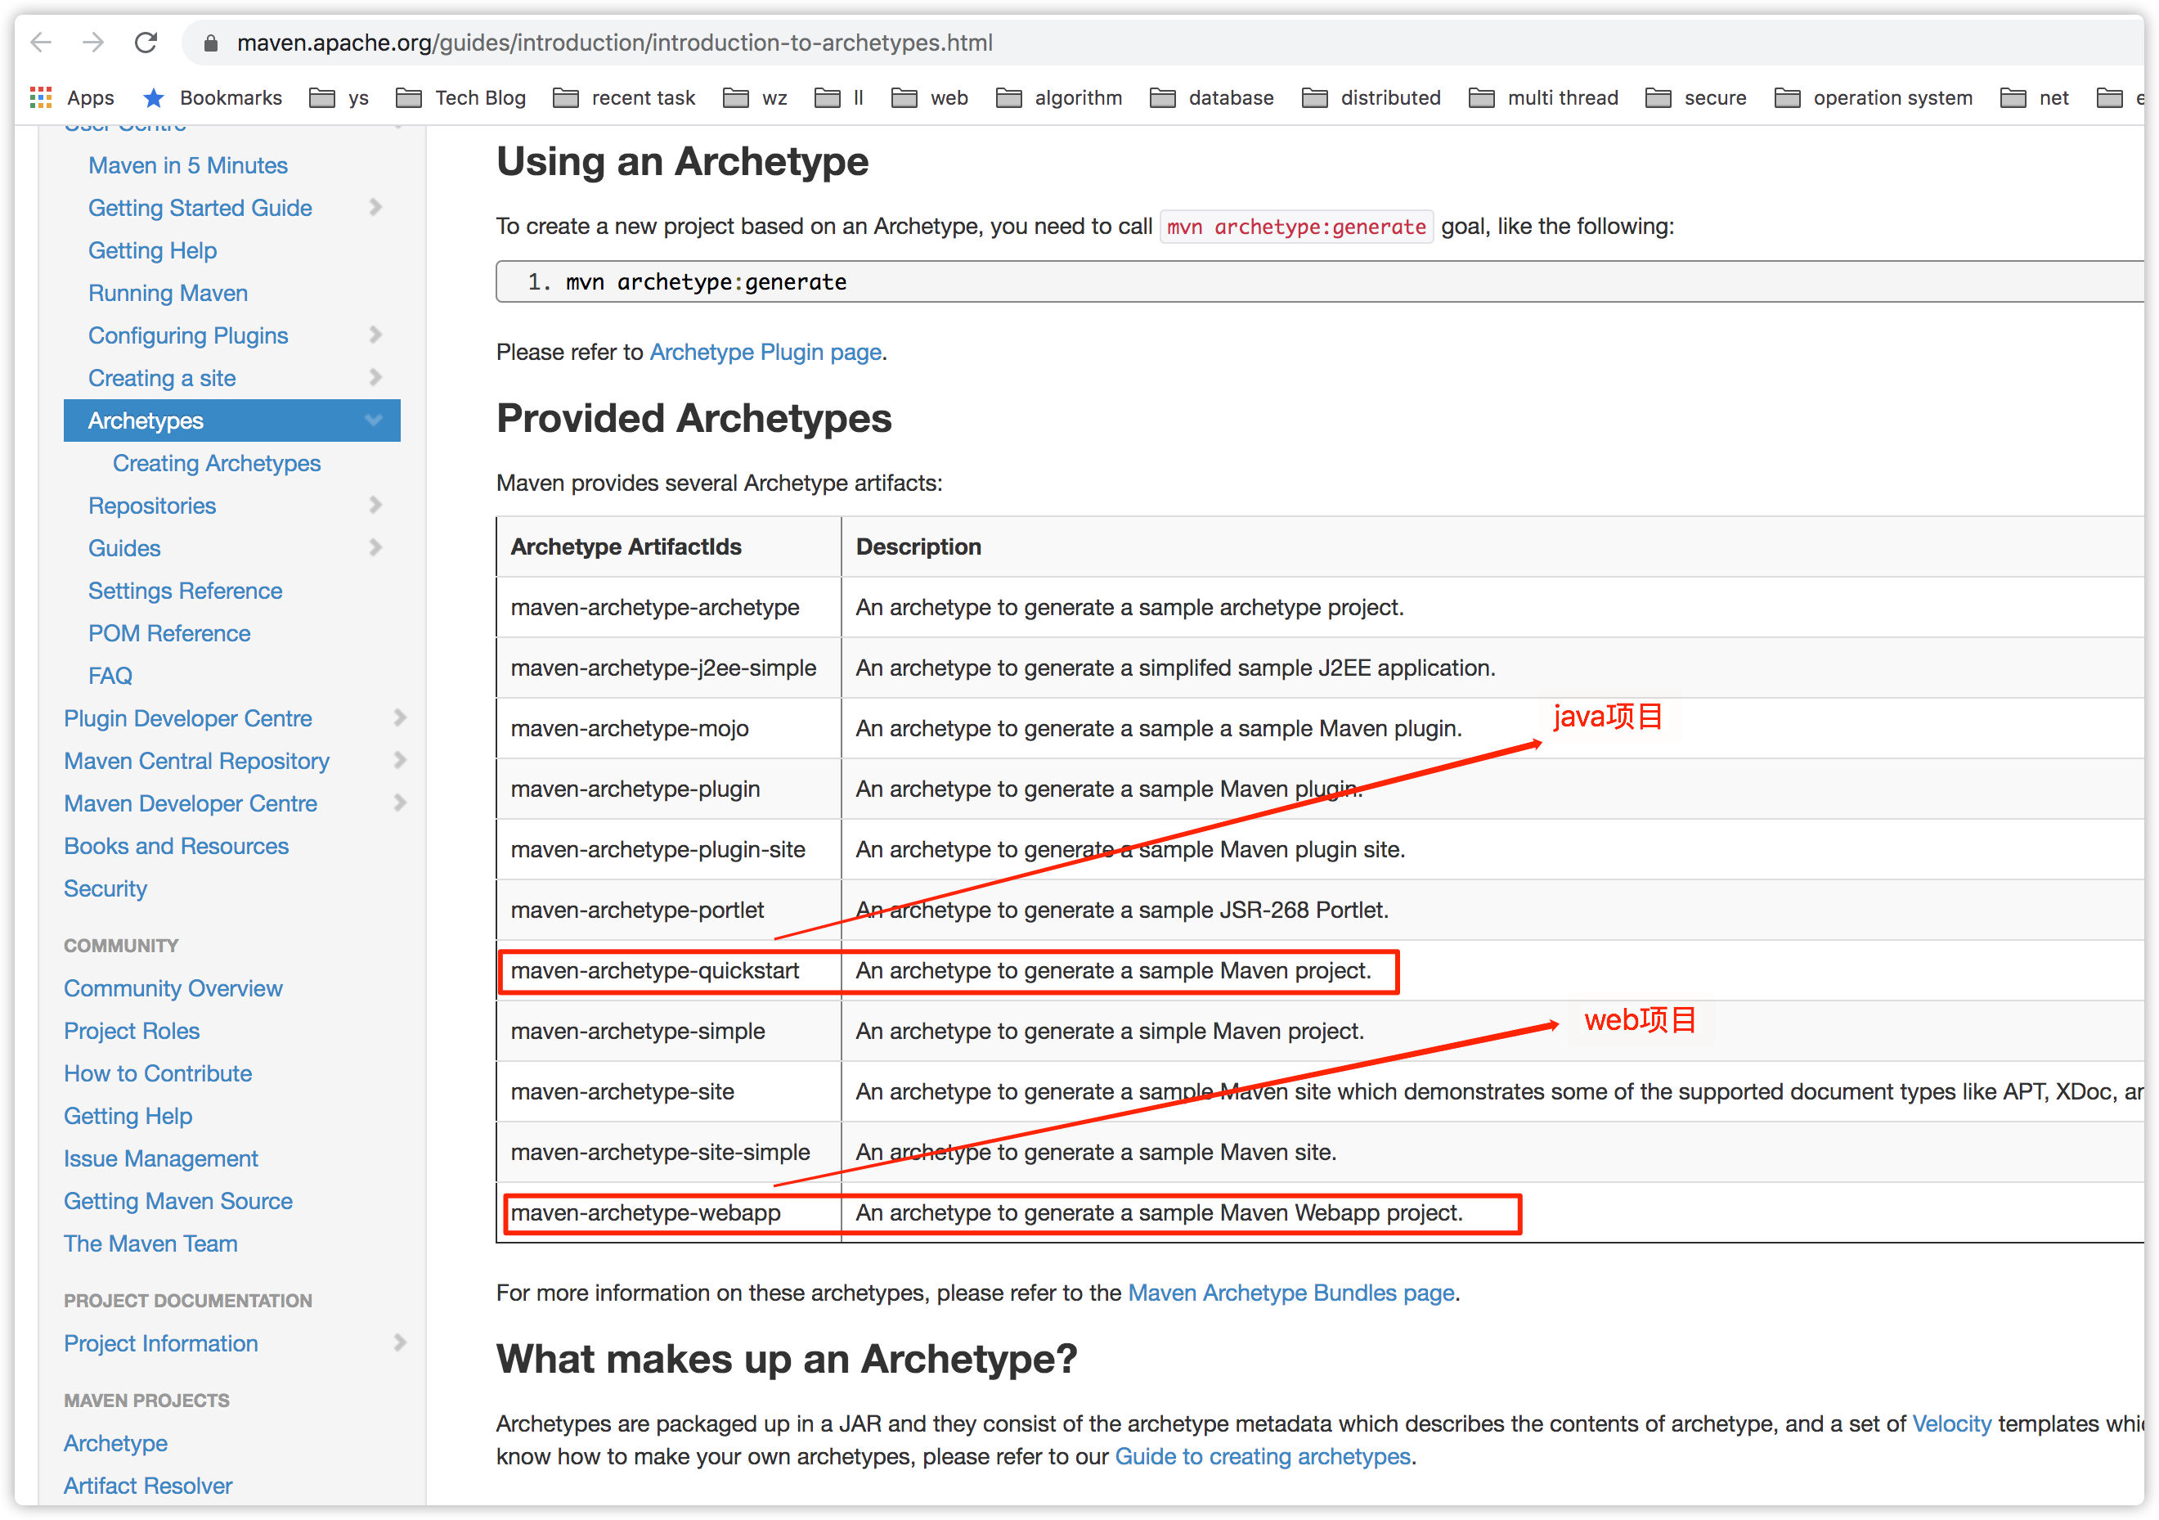
Task: Click the padlock site info icon
Action: [211, 43]
